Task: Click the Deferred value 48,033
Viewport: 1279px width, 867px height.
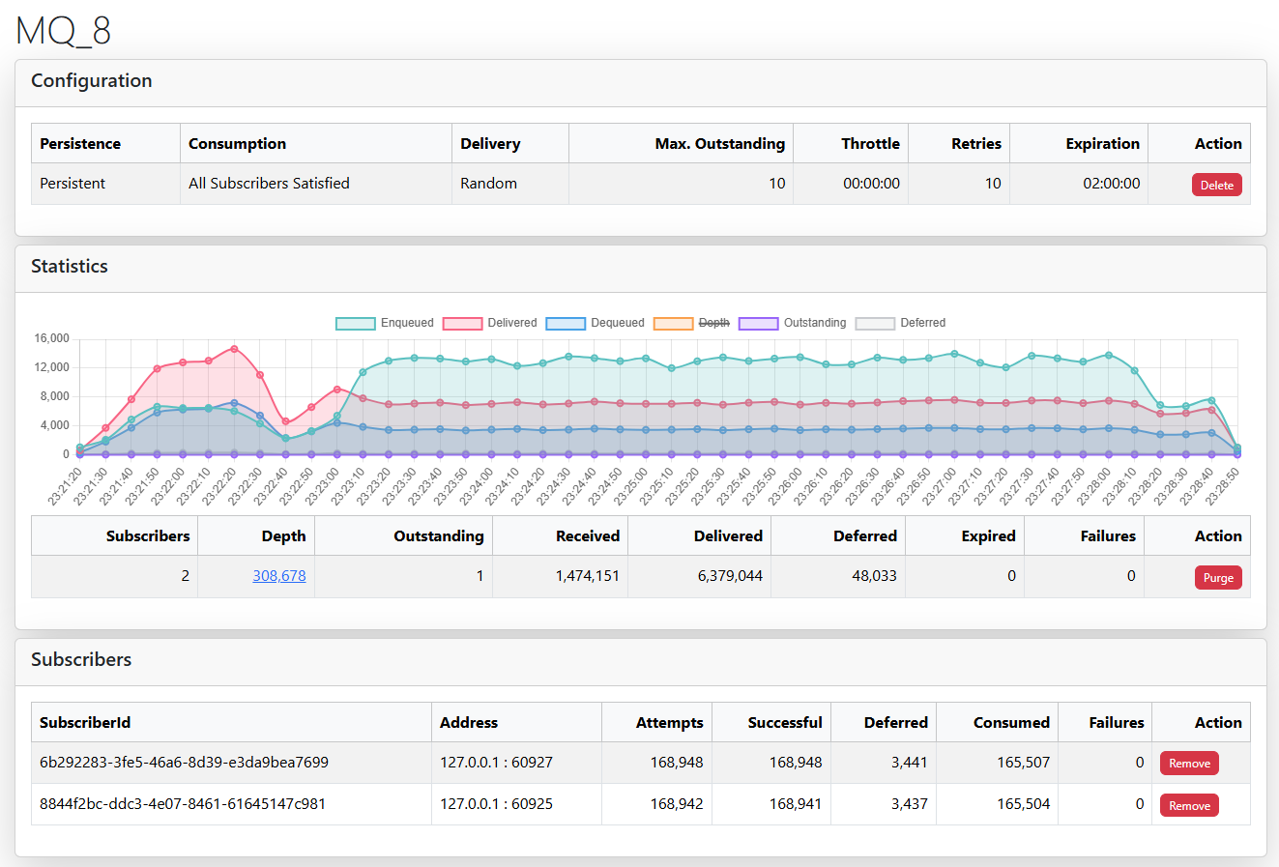Action: [x=873, y=575]
